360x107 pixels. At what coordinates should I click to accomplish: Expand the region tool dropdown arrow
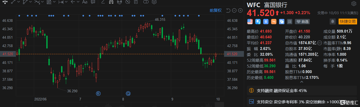[54, 2]
